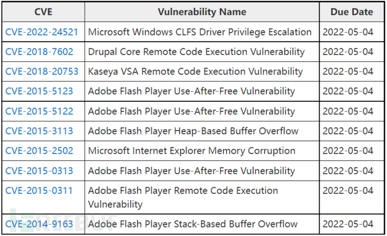Select the Microsoft Windows CLFS Driver cell
The width and height of the screenshot is (387, 236).
[202, 32]
